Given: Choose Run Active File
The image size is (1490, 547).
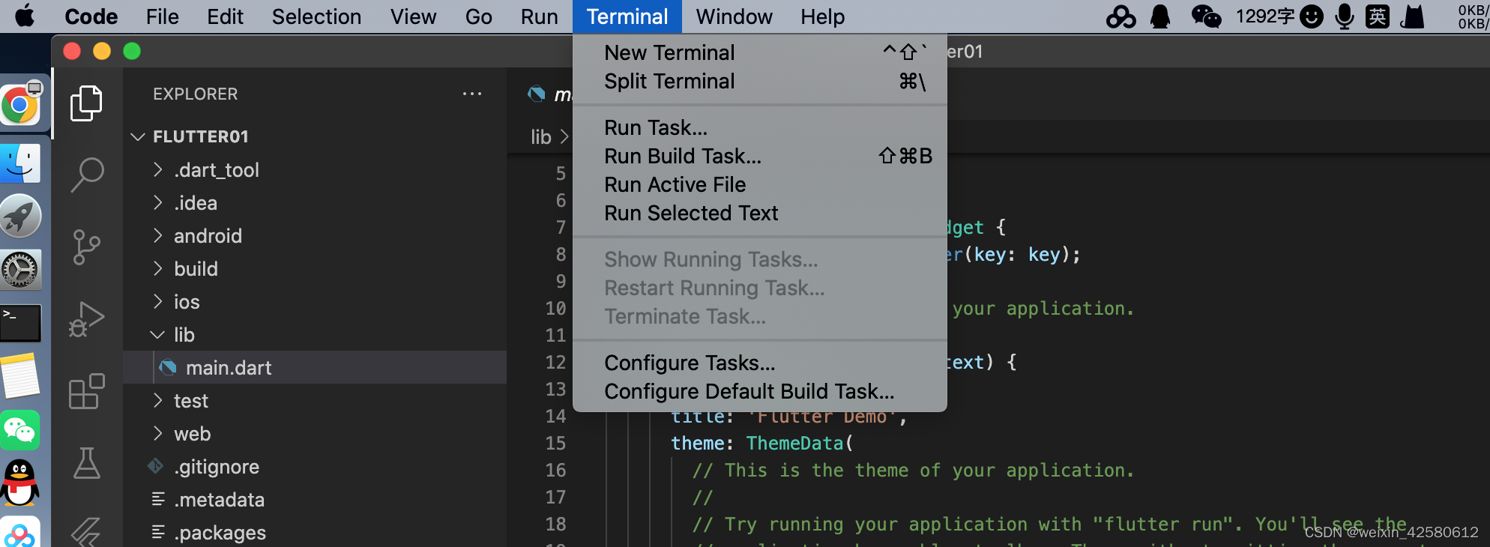Looking at the screenshot, I should [x=760, y=184].
